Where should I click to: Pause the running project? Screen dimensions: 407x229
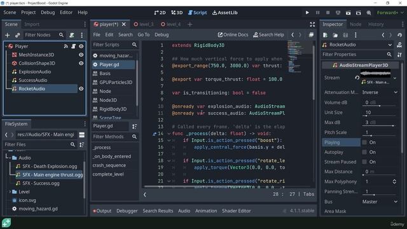click(317, 13)
